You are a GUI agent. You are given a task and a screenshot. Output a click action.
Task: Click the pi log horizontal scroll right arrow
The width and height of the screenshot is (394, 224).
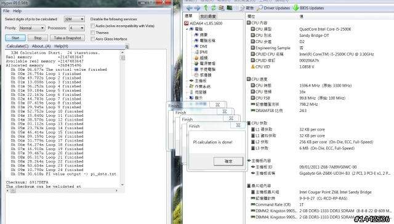116,191
